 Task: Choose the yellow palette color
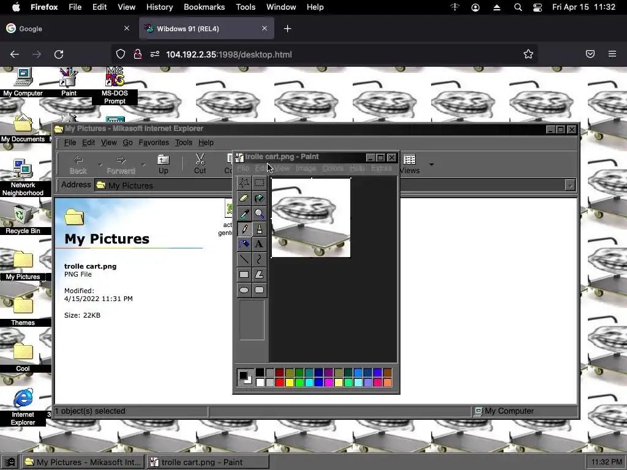(290, 382)
